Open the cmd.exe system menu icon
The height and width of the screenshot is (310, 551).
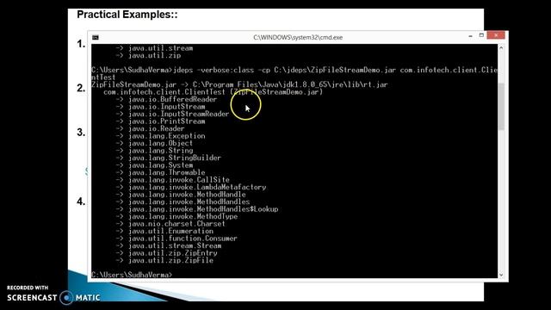pyautogui.click(x=96, y=37)
